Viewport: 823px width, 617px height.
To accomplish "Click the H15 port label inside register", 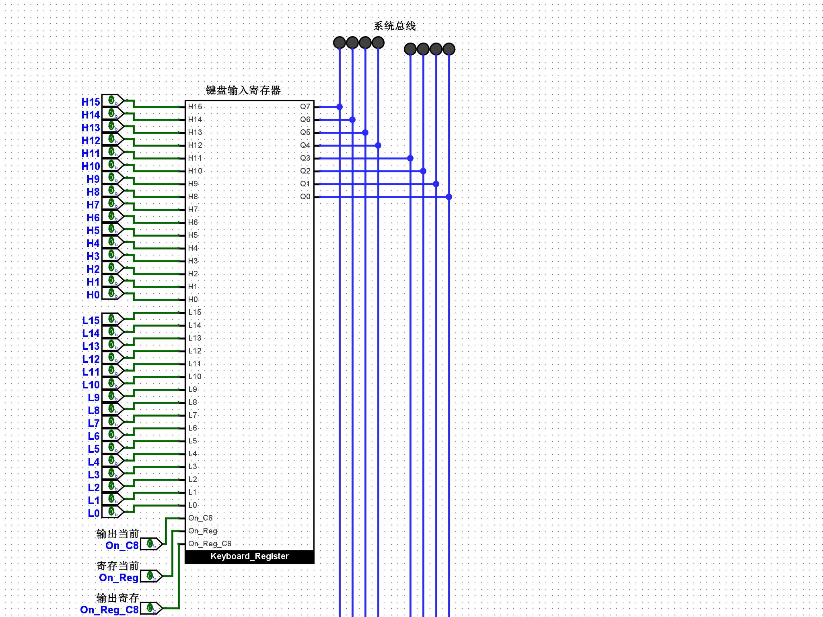I will click(x=195, y=107).
